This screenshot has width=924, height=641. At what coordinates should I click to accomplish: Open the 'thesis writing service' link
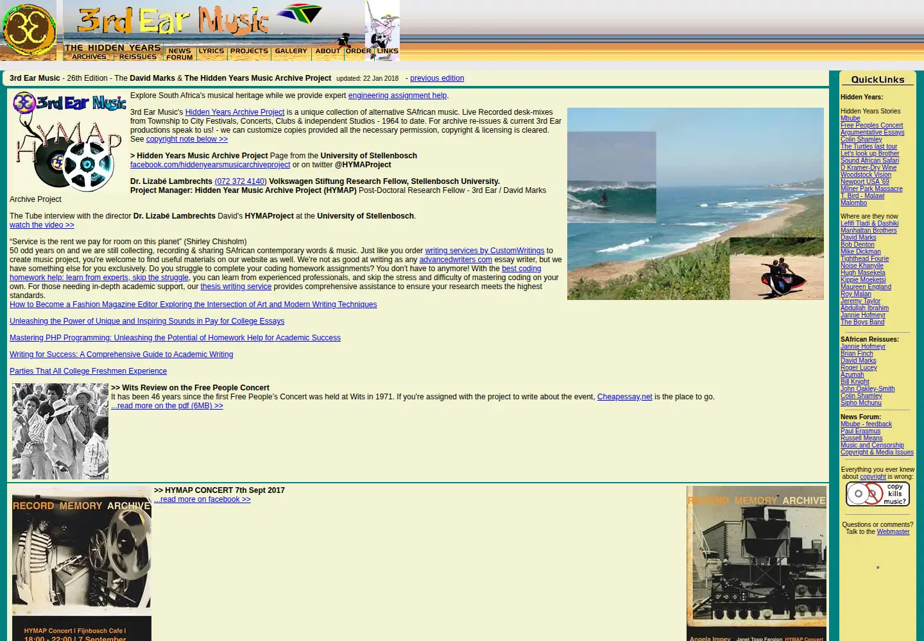235,287
